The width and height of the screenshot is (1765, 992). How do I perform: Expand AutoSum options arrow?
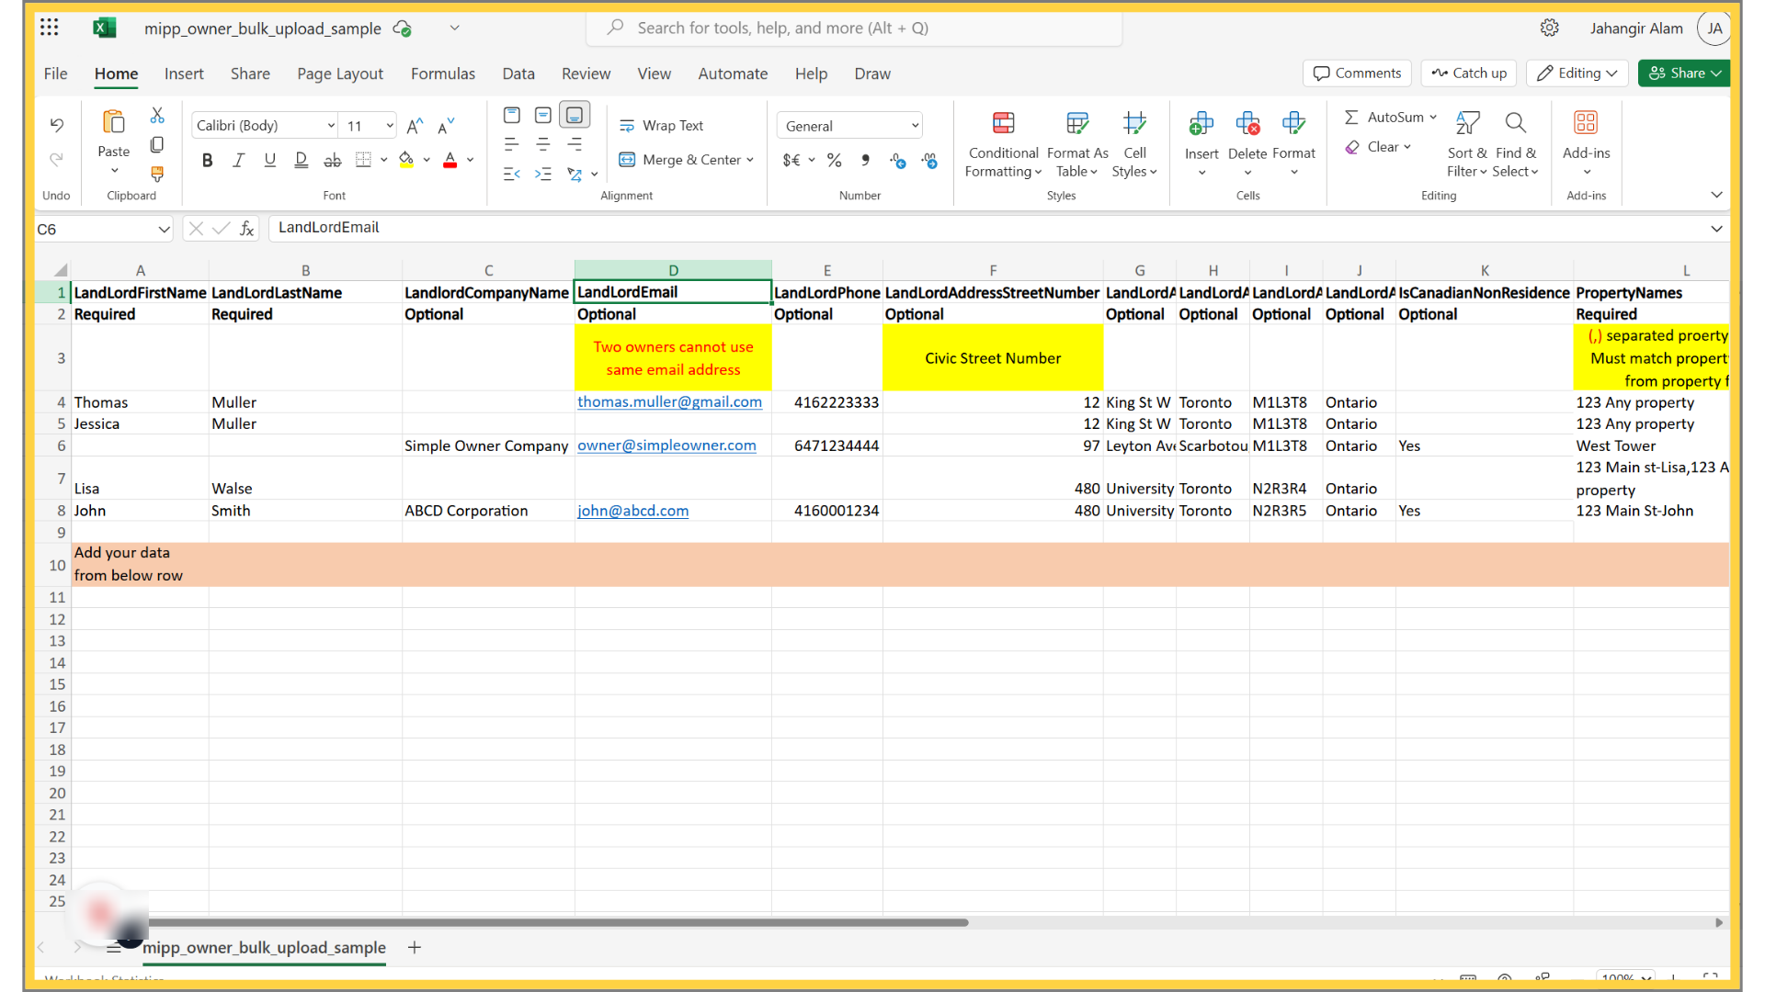[x=1433, y=118]
